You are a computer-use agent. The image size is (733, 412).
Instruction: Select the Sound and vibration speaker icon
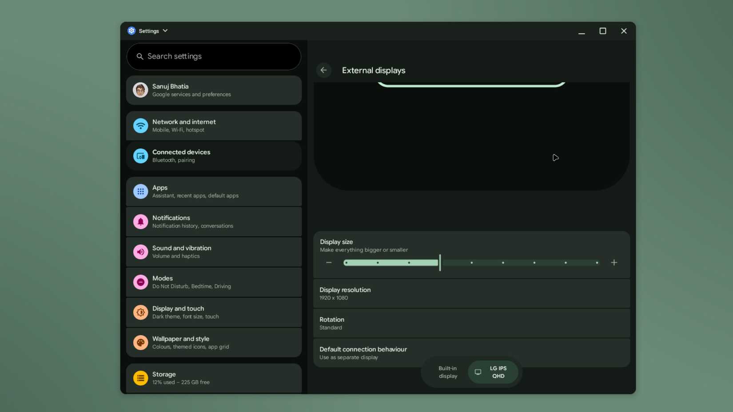tap(140, 252)
